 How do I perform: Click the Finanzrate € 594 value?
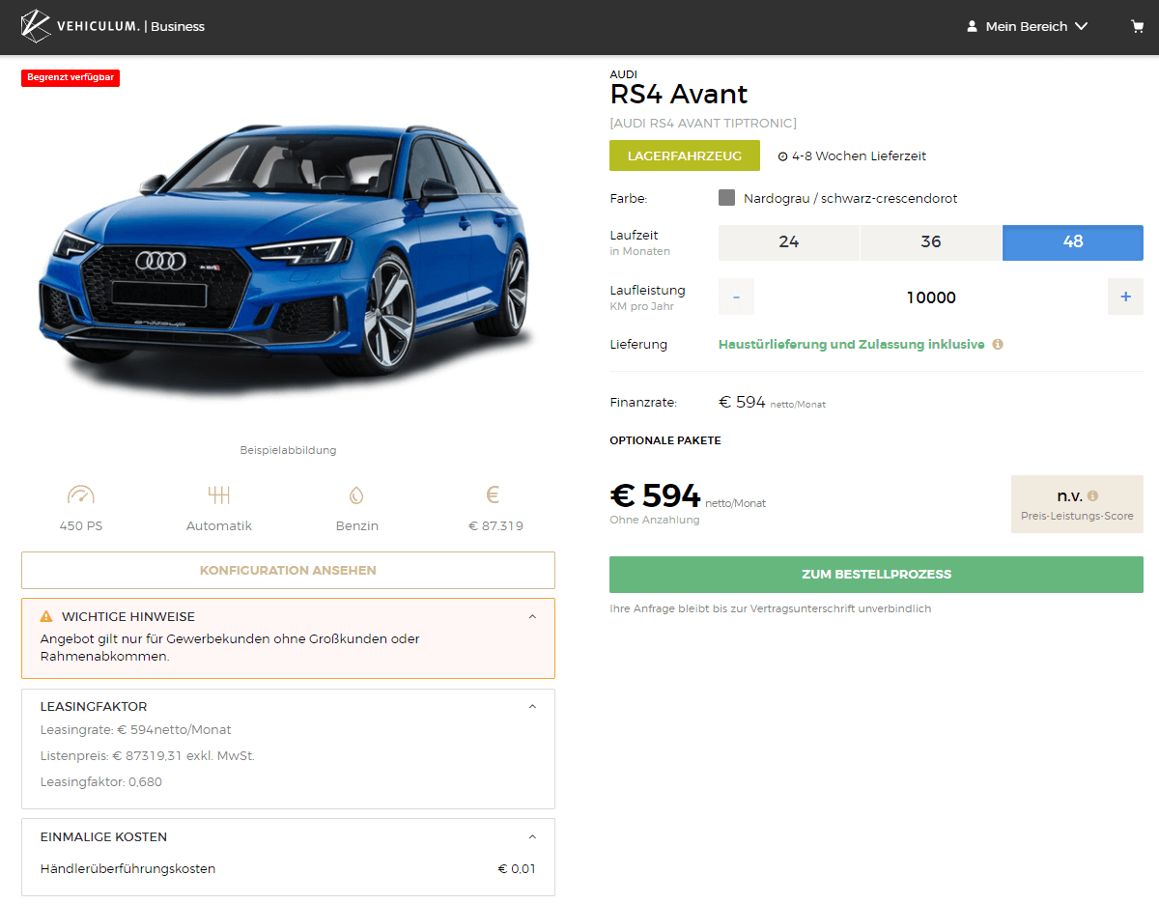pyautogui.click(x=742, y=402)
